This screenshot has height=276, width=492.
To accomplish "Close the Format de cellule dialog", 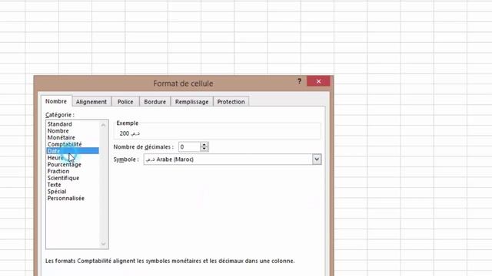I will 318,81.
